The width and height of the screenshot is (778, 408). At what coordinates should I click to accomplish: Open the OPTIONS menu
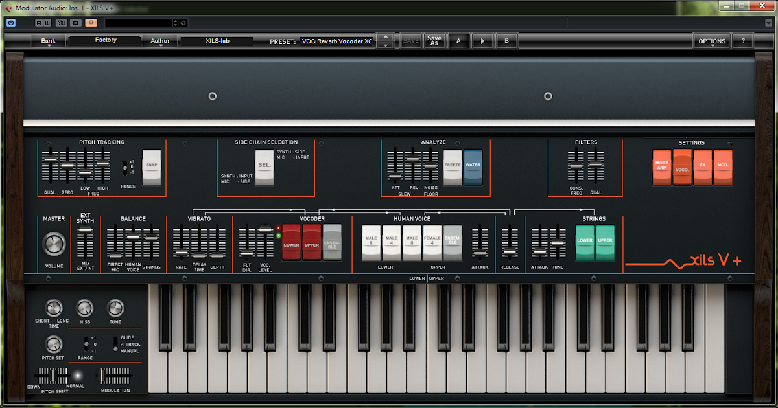pos(712,41)
